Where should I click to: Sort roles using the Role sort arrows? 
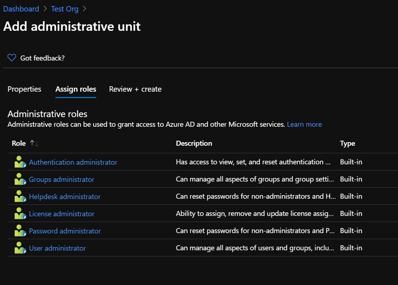(x=34, y=143)
